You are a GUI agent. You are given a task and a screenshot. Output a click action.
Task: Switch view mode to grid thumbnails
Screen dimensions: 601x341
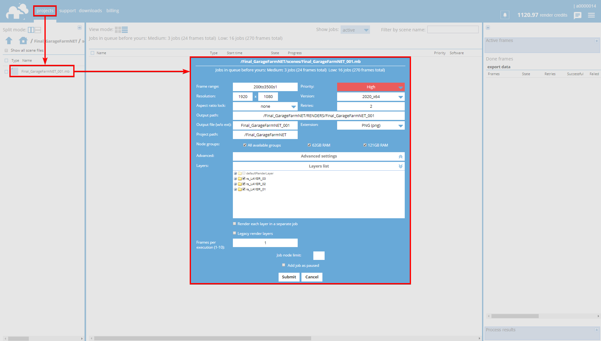[118, 29]
